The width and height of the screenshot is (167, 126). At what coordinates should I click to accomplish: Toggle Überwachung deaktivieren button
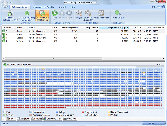(x=42, y=16)
